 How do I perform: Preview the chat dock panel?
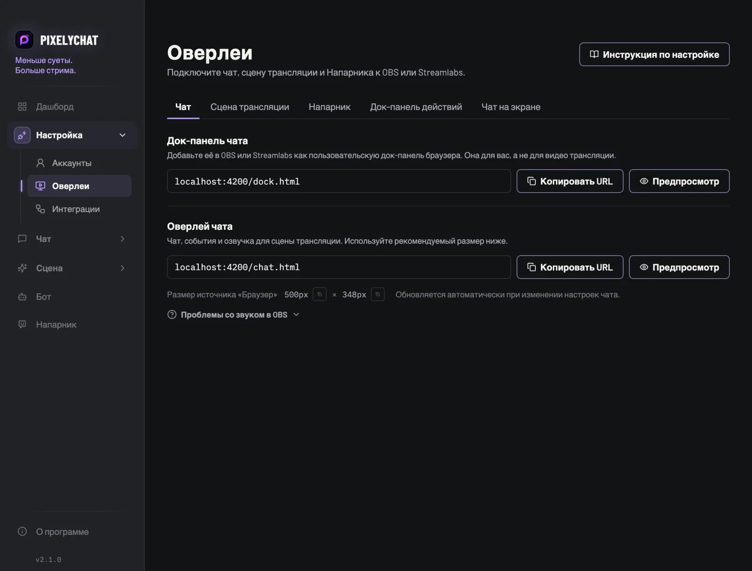679,181
